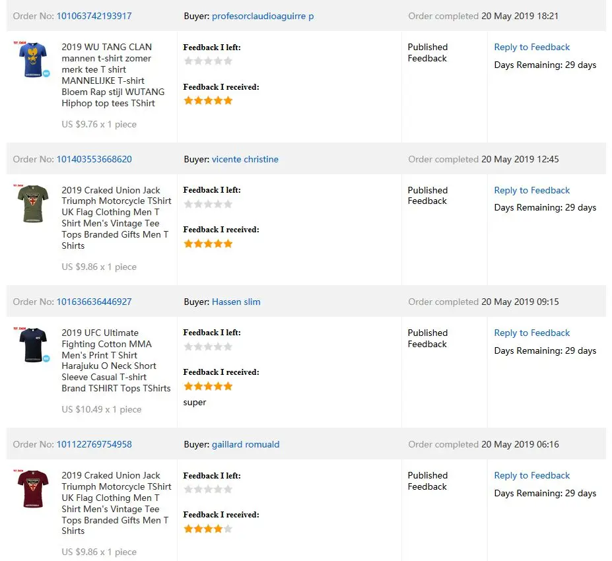
Task: Reply to Feedback for Hassen slim's order
Action: pyautogui.click(x=531, y=333)
